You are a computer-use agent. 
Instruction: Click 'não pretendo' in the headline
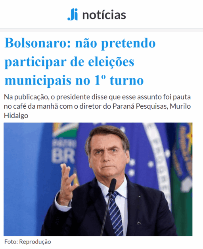coord(115,43)
